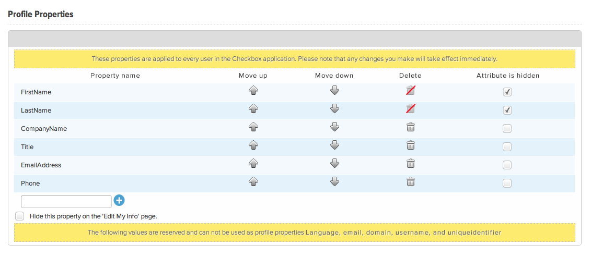Select the FirstName property name text
This screenshot has width=591, height=257.
tap(36, 92)
